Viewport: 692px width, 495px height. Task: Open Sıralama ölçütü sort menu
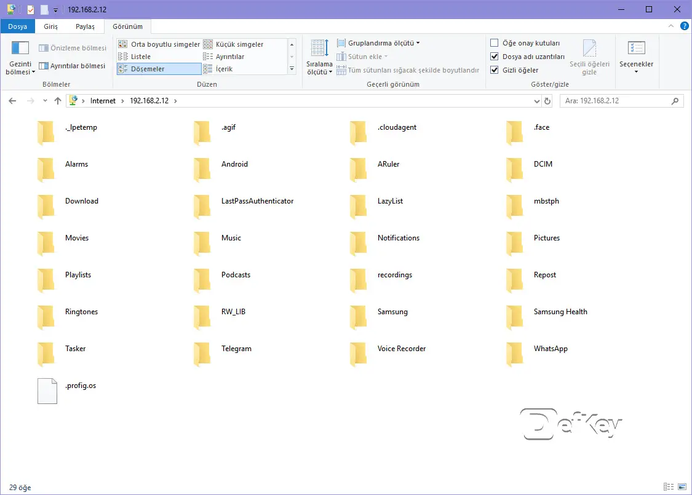click(x=319, y=57)
